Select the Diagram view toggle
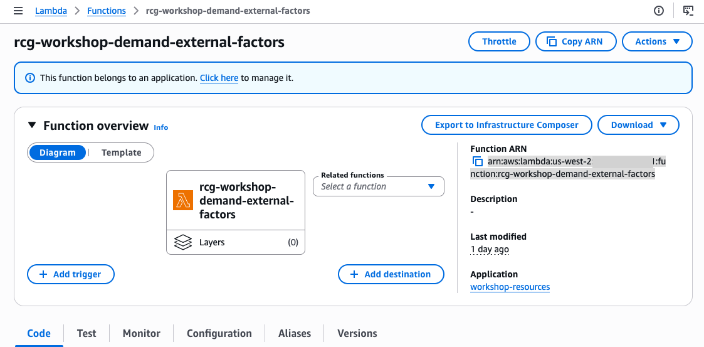Viewport: 704px width, 347px height. [x=58, y=152]
